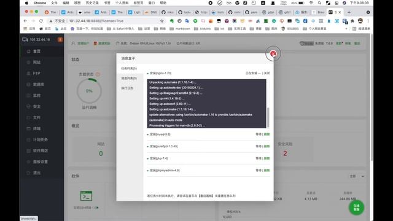Open the 阅读清单 reading list
The height and width of the screenshot is (221, 393).
point(362,29)
